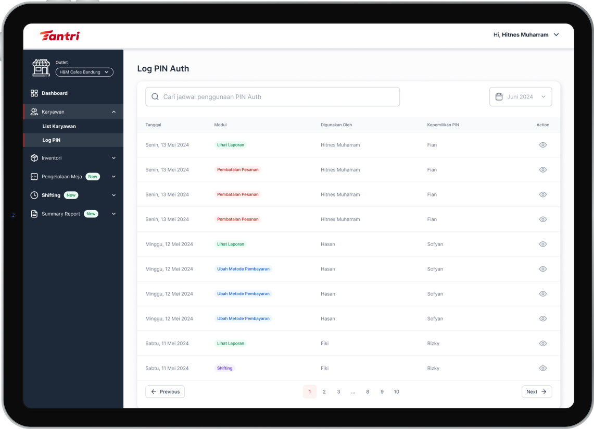
Task: Click the Modul column header
Action: 221,125
